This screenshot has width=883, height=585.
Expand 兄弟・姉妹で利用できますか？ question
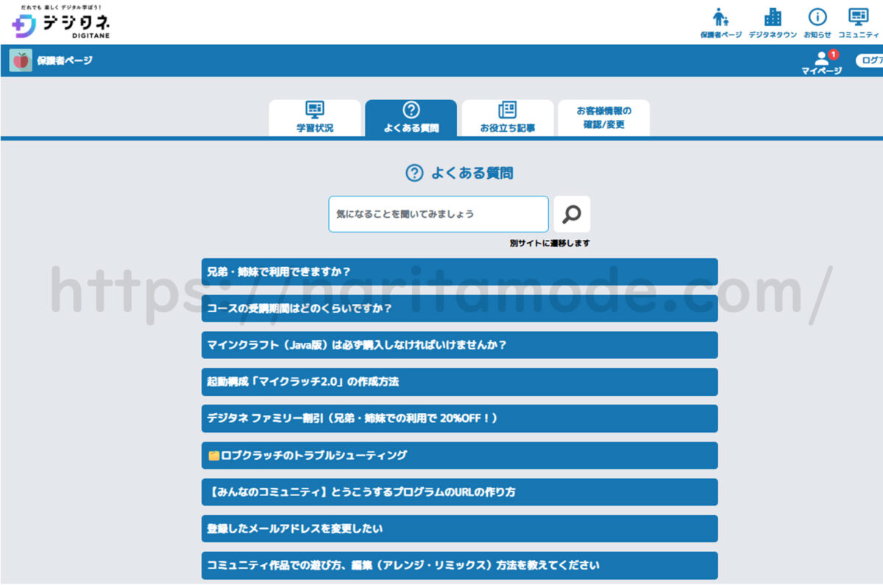click(459, 272)
